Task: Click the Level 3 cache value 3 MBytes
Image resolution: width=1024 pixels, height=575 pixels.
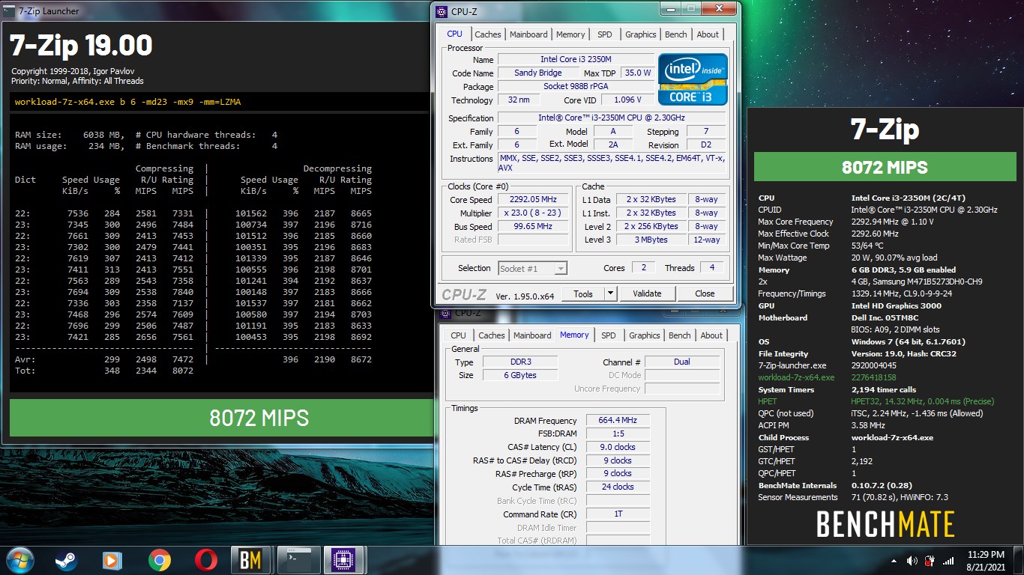Action: coord(652,240)
